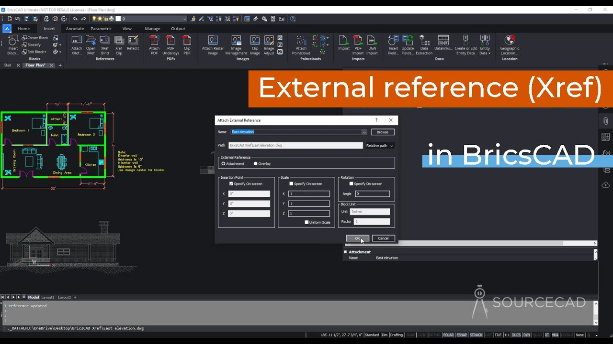Image resolution: width=613 pixels, height=344 pixels.
Task: Click the Browse button
Action: (383, 132)
